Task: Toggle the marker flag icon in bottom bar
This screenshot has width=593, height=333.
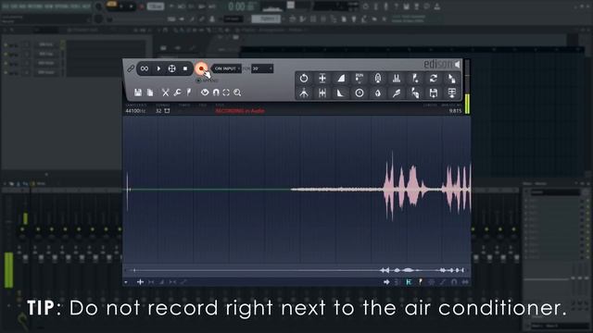Action: 420,282
